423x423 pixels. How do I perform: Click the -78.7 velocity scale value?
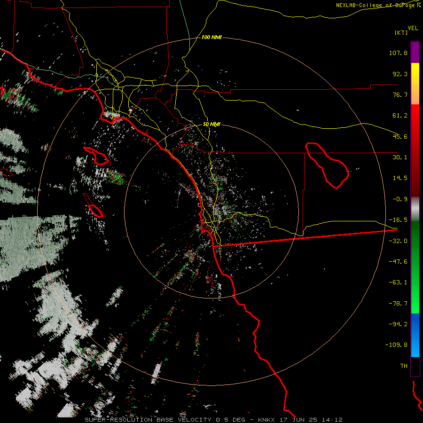(398, 304)
